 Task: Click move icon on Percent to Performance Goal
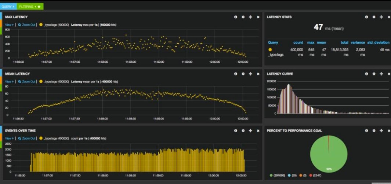click(381, 130)
